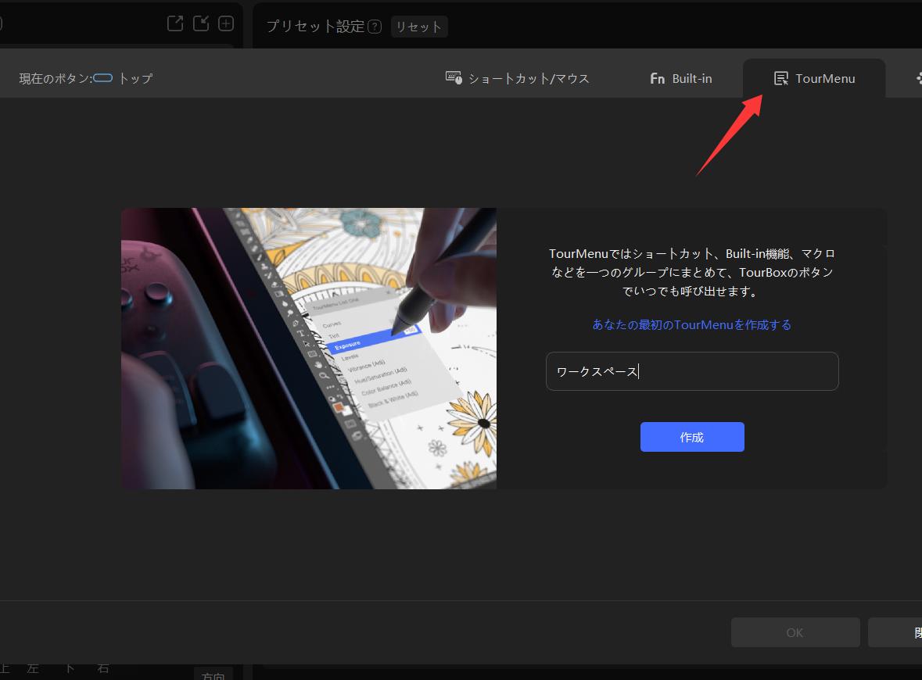Click the keyboard/mouse icon on ショートカット/マウス tab
The height and width of the screenshot is (680, 922).
tap(454, 77)
